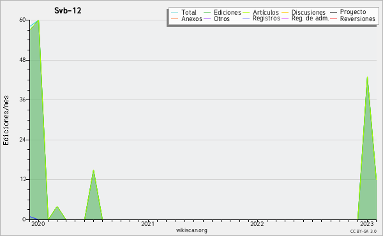
Task: Click the Reversiones red line swatch
Action: click(x=333, y=18)
